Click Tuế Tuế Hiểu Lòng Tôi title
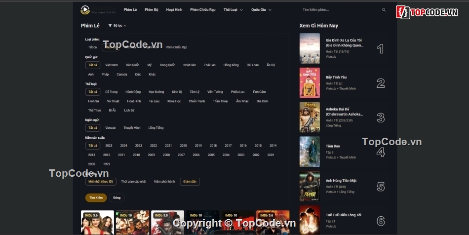469x235 pixels. [344, 215]
